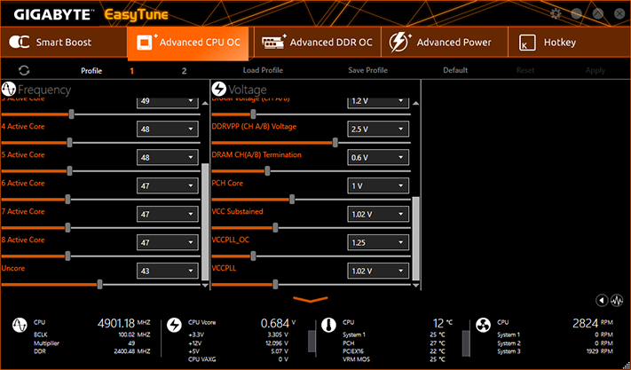Click the PCH Core slider handle
This screenshot has width=631, height=370.
tap(292, 199)
